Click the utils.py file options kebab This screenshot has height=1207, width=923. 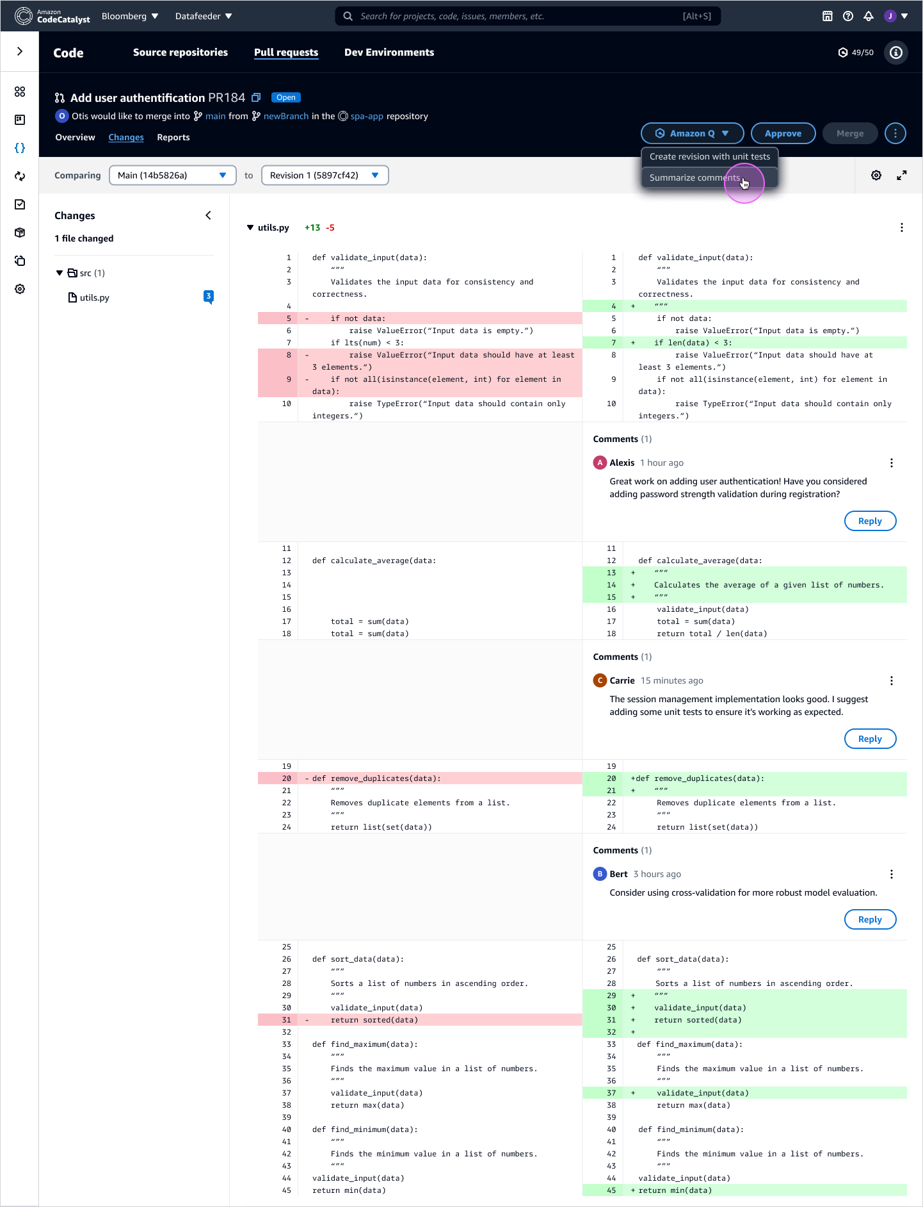click(x=902, y=227)
